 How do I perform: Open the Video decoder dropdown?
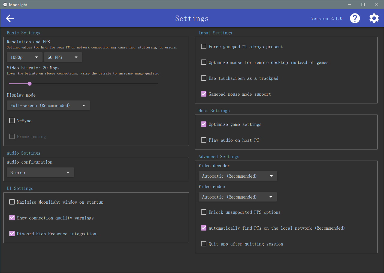click(238, 176)
